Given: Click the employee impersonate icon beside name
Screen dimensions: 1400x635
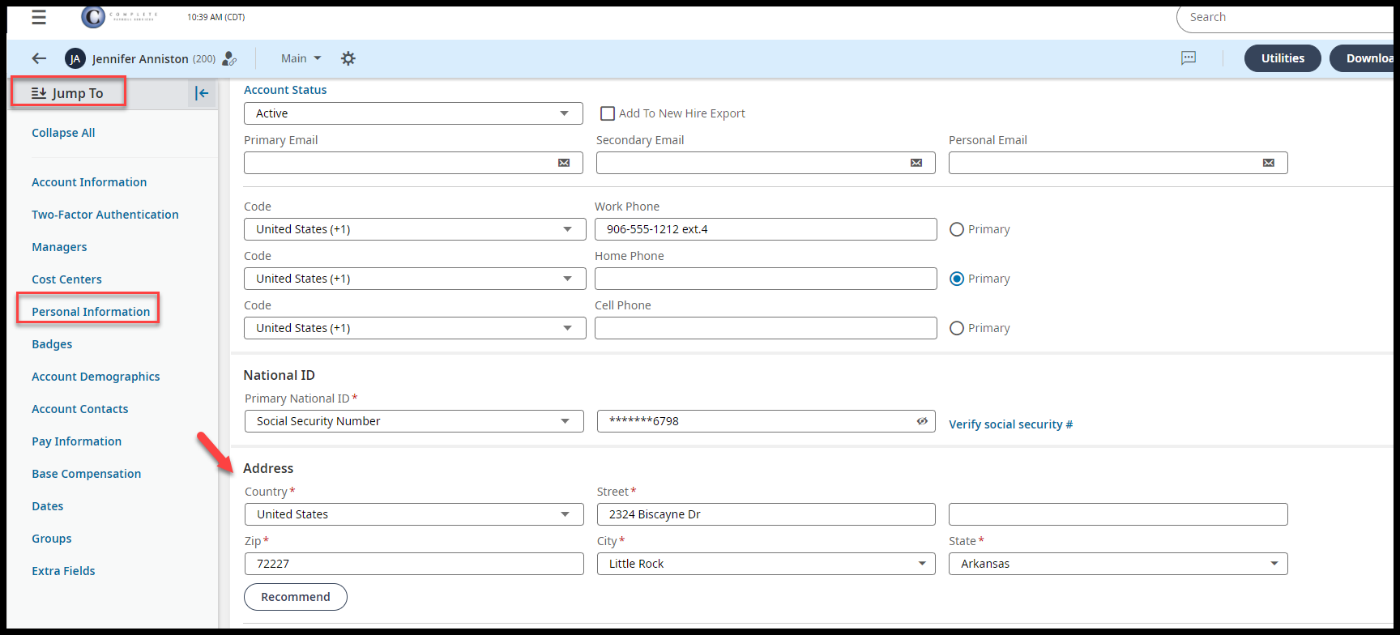Looking at the screenshot, I should (x=229, y=58).
